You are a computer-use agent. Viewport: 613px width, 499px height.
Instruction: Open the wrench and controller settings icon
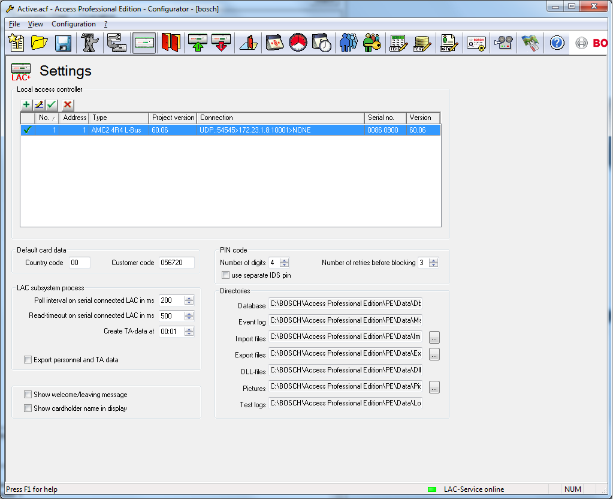(x=117, y=43)
